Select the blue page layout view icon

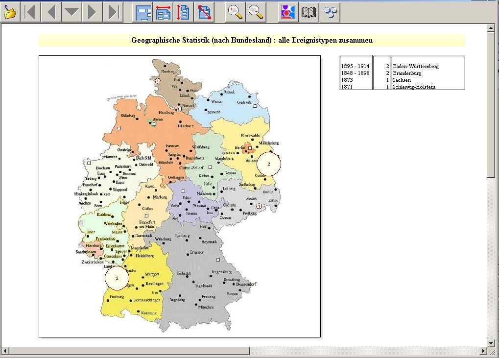point(143,12)
